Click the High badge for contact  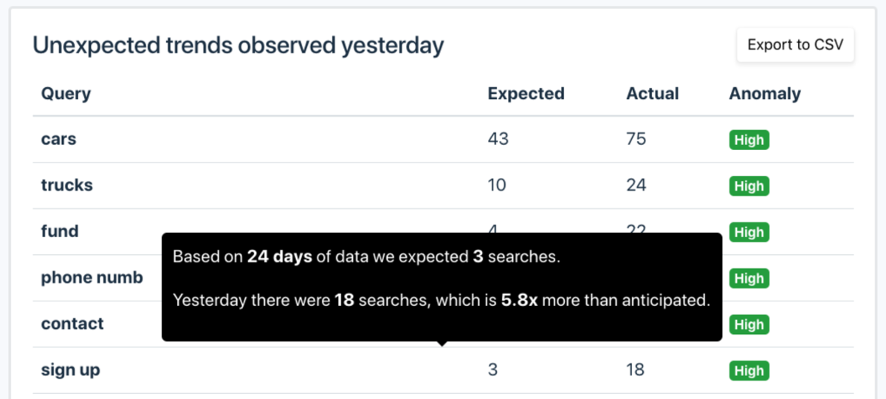749,324
